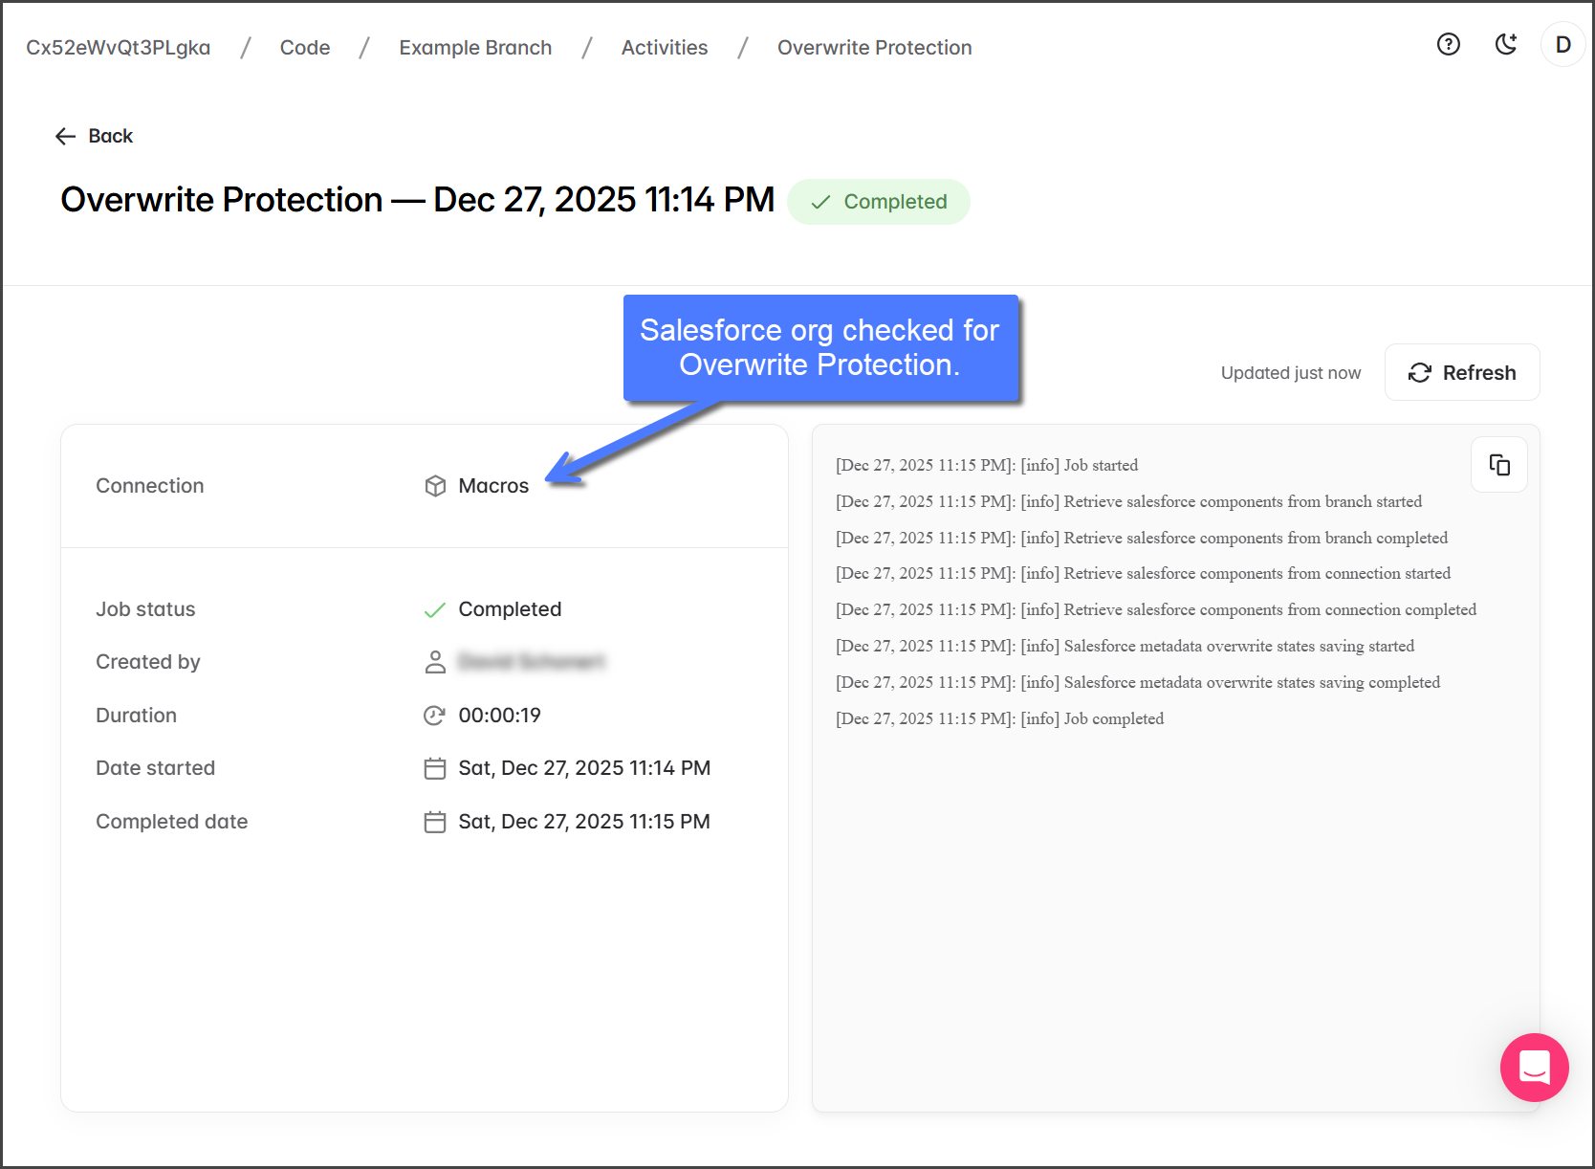Viewport: 1595px width, 1169px height.
Task: Click the Duration clock icon
Action: click(435, 716)
